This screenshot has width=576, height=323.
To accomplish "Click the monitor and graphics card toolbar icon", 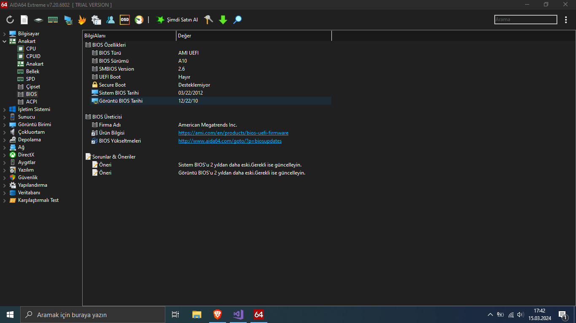I will (x=67, y=20).
